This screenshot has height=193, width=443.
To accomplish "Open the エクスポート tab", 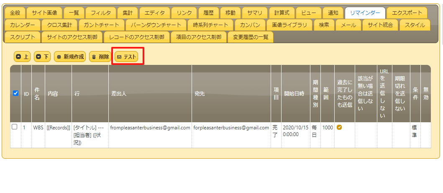I will click(x=407, y=13).
